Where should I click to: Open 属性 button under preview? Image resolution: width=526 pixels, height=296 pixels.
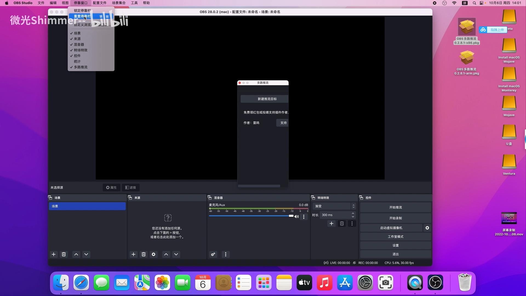pos(112,187)
